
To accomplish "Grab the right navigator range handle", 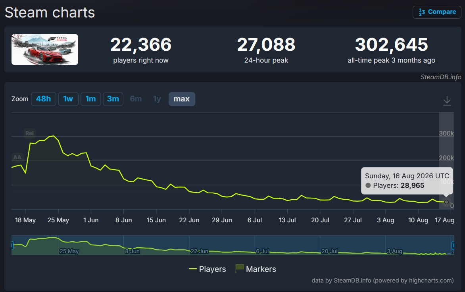I will point(453,245).
